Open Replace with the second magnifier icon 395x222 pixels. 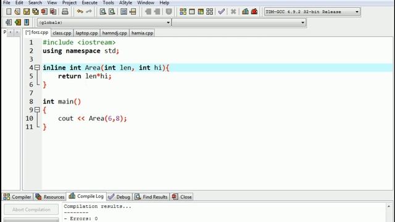point(112,12)
